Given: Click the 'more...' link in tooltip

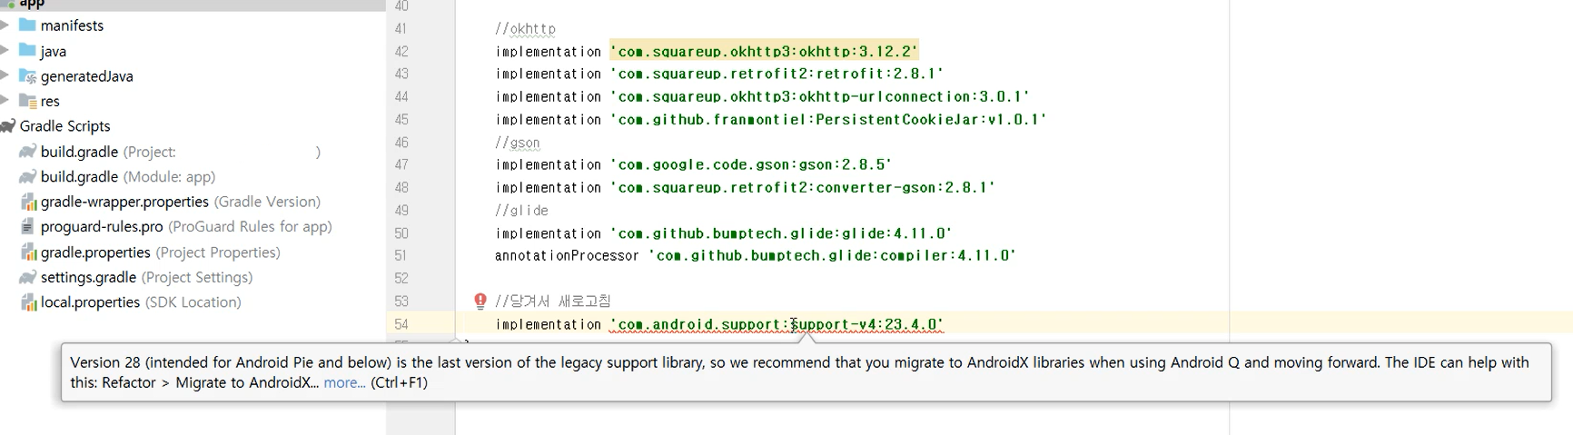Looking at the screenshot, I should [x=344, y=382].
